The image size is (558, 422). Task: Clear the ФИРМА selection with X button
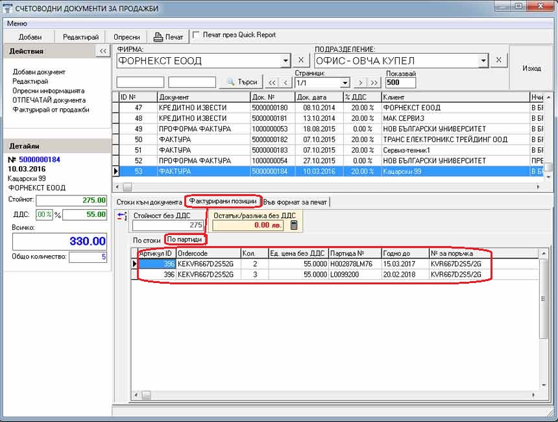click(300, 60)
